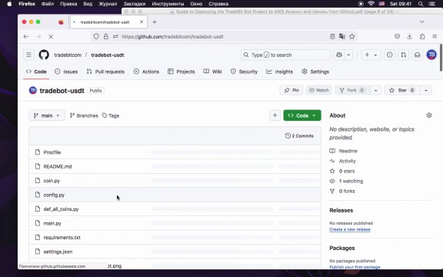Open About section settings gear

429,115
